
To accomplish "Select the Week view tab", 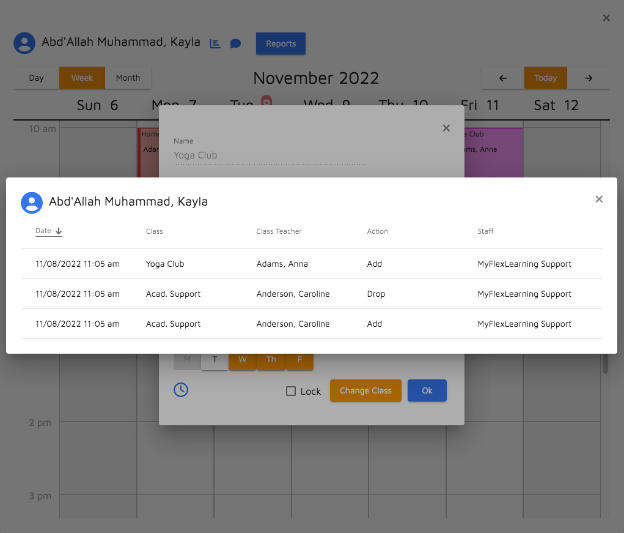I will pyautogui.click(x=82, y=78).
